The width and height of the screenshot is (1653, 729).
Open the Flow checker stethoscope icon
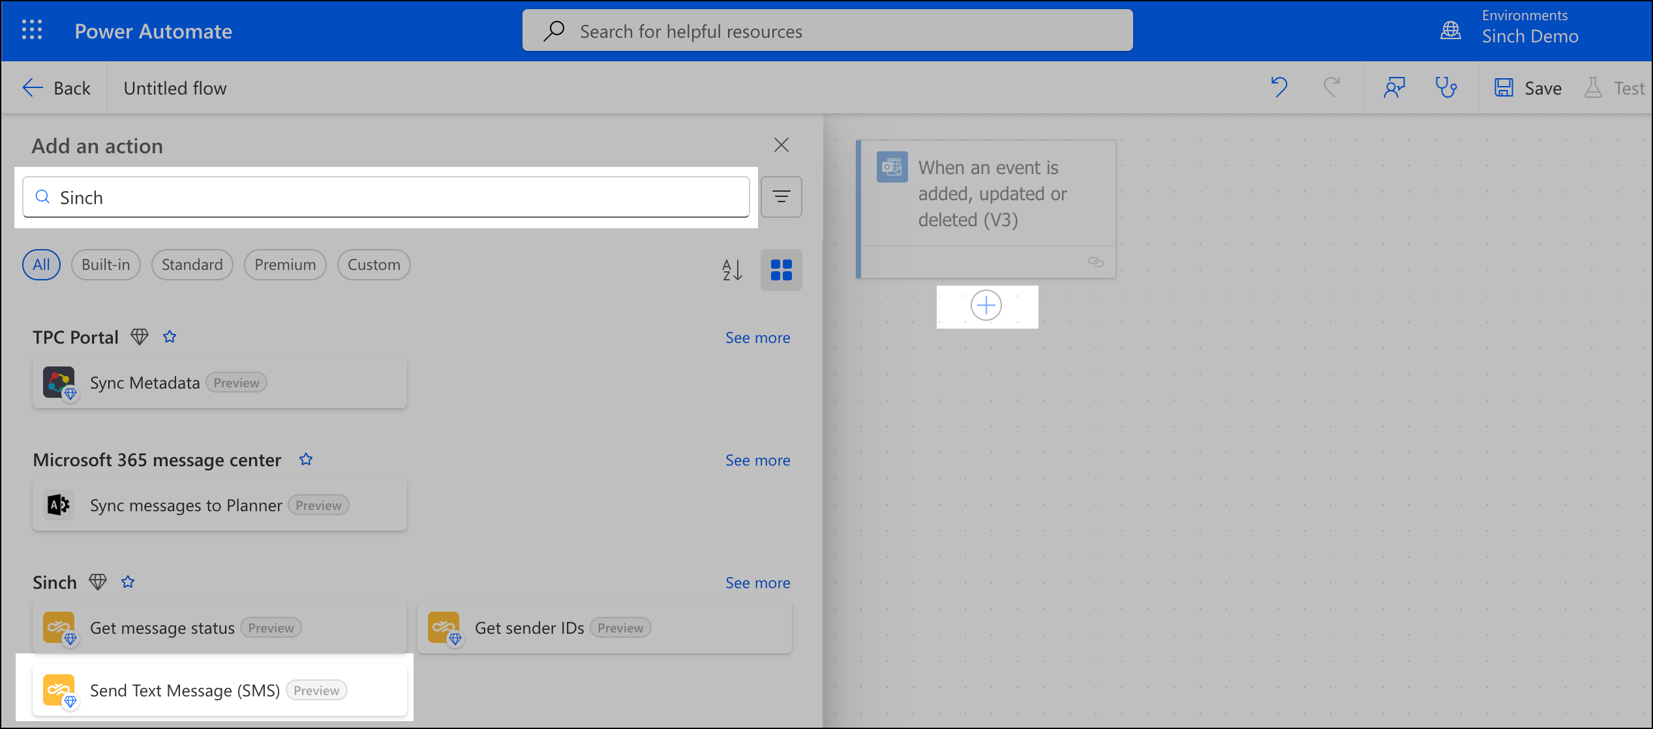click(1447, 87)
